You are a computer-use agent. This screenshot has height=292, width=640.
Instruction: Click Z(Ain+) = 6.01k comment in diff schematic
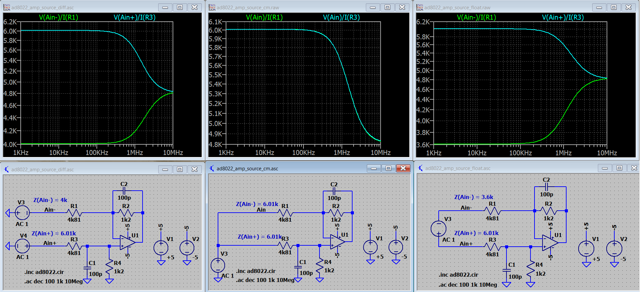[x=54, y=233]
